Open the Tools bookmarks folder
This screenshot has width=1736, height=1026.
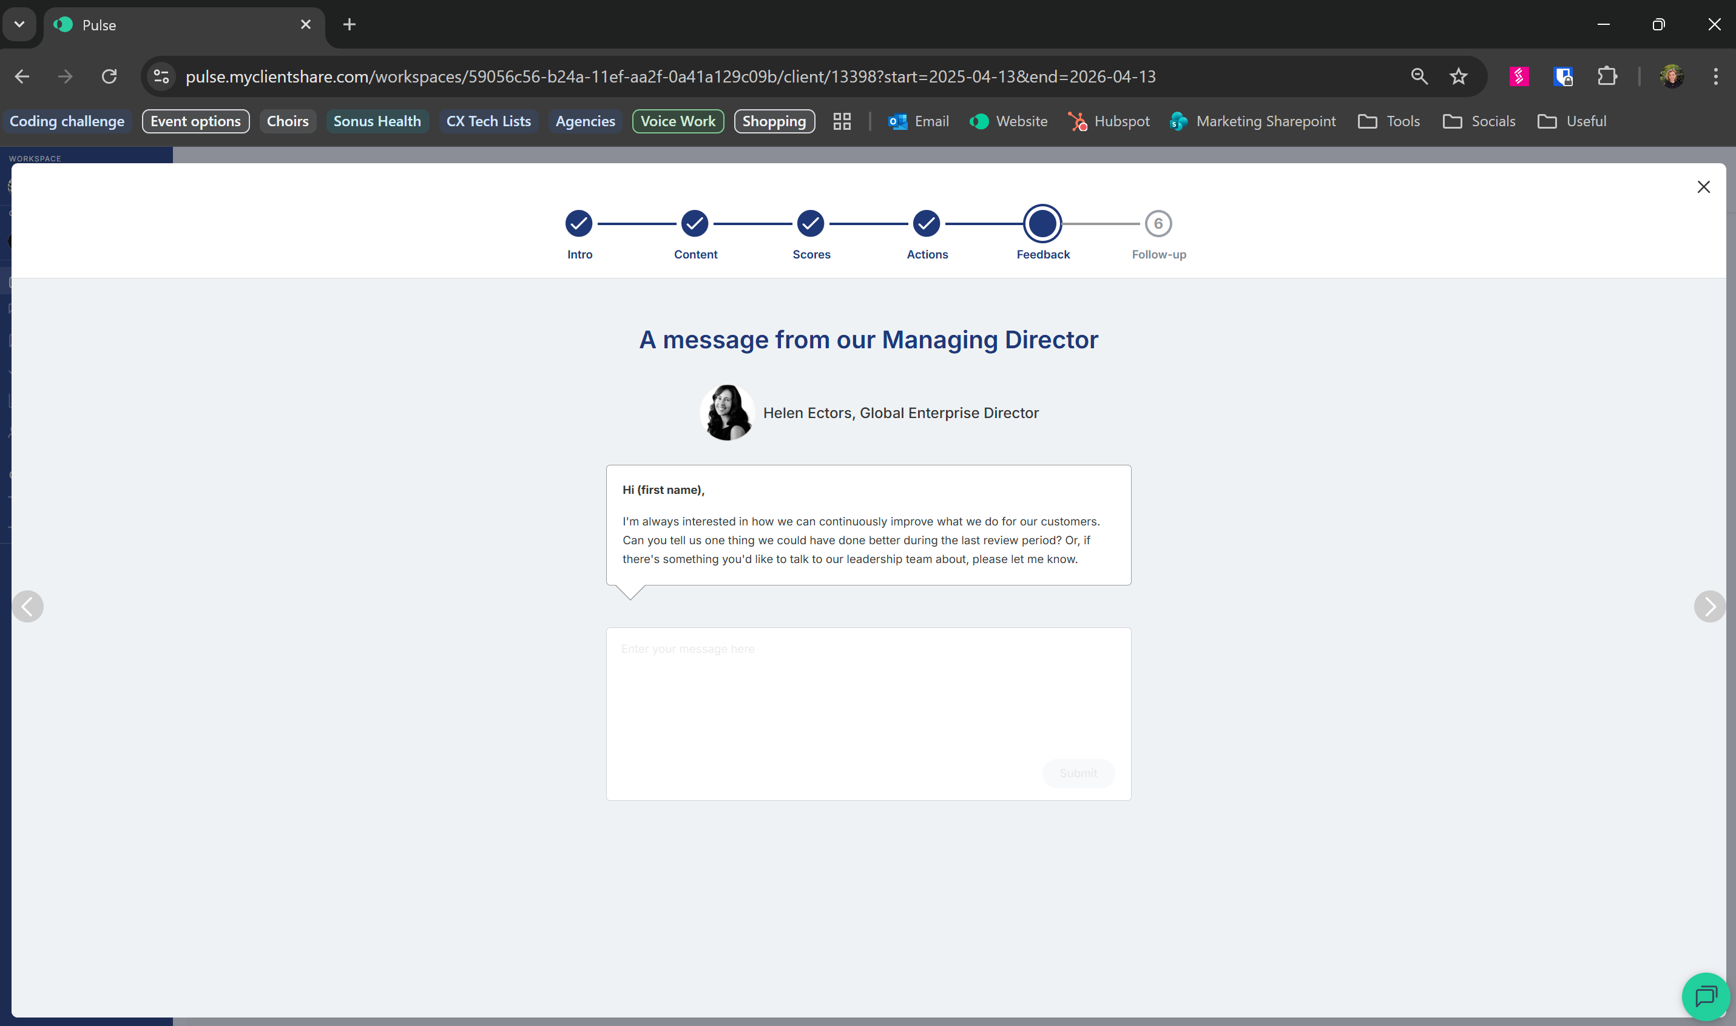coord(1388,121)
